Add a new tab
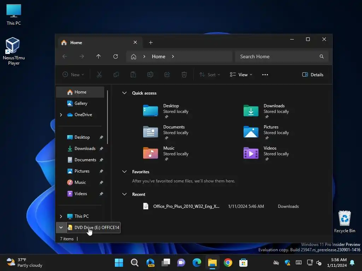Screen dimensions: 362x271 tap(151, 43)
